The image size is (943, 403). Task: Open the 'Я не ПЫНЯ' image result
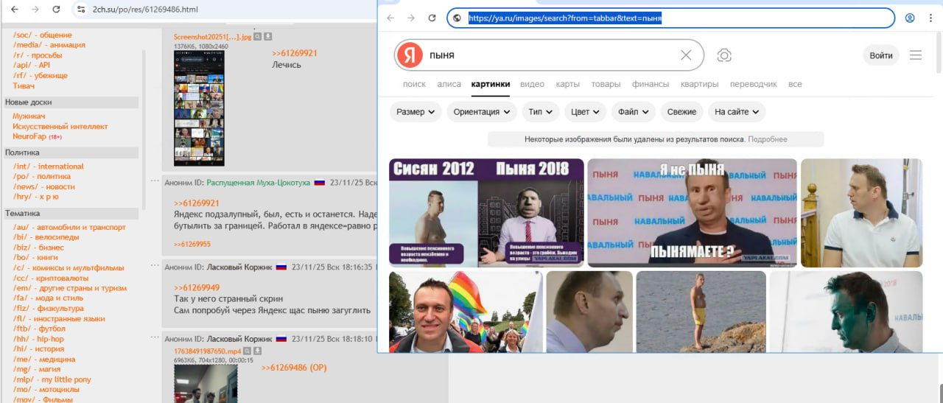pyautogui.click(x=692, y=213)
